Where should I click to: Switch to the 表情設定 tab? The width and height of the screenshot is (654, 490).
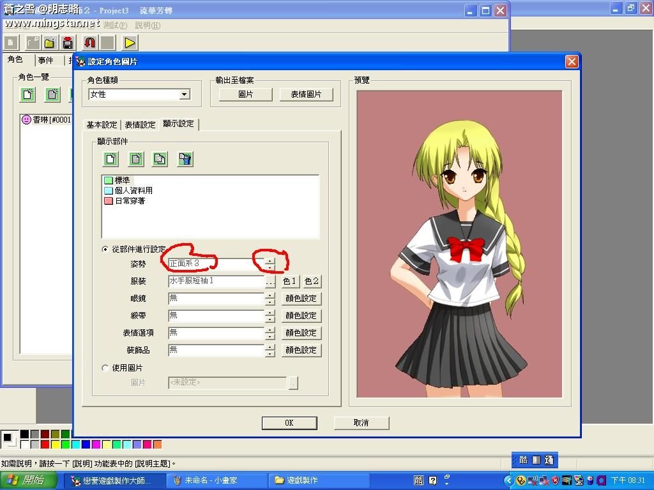click(x=140, y=124)
